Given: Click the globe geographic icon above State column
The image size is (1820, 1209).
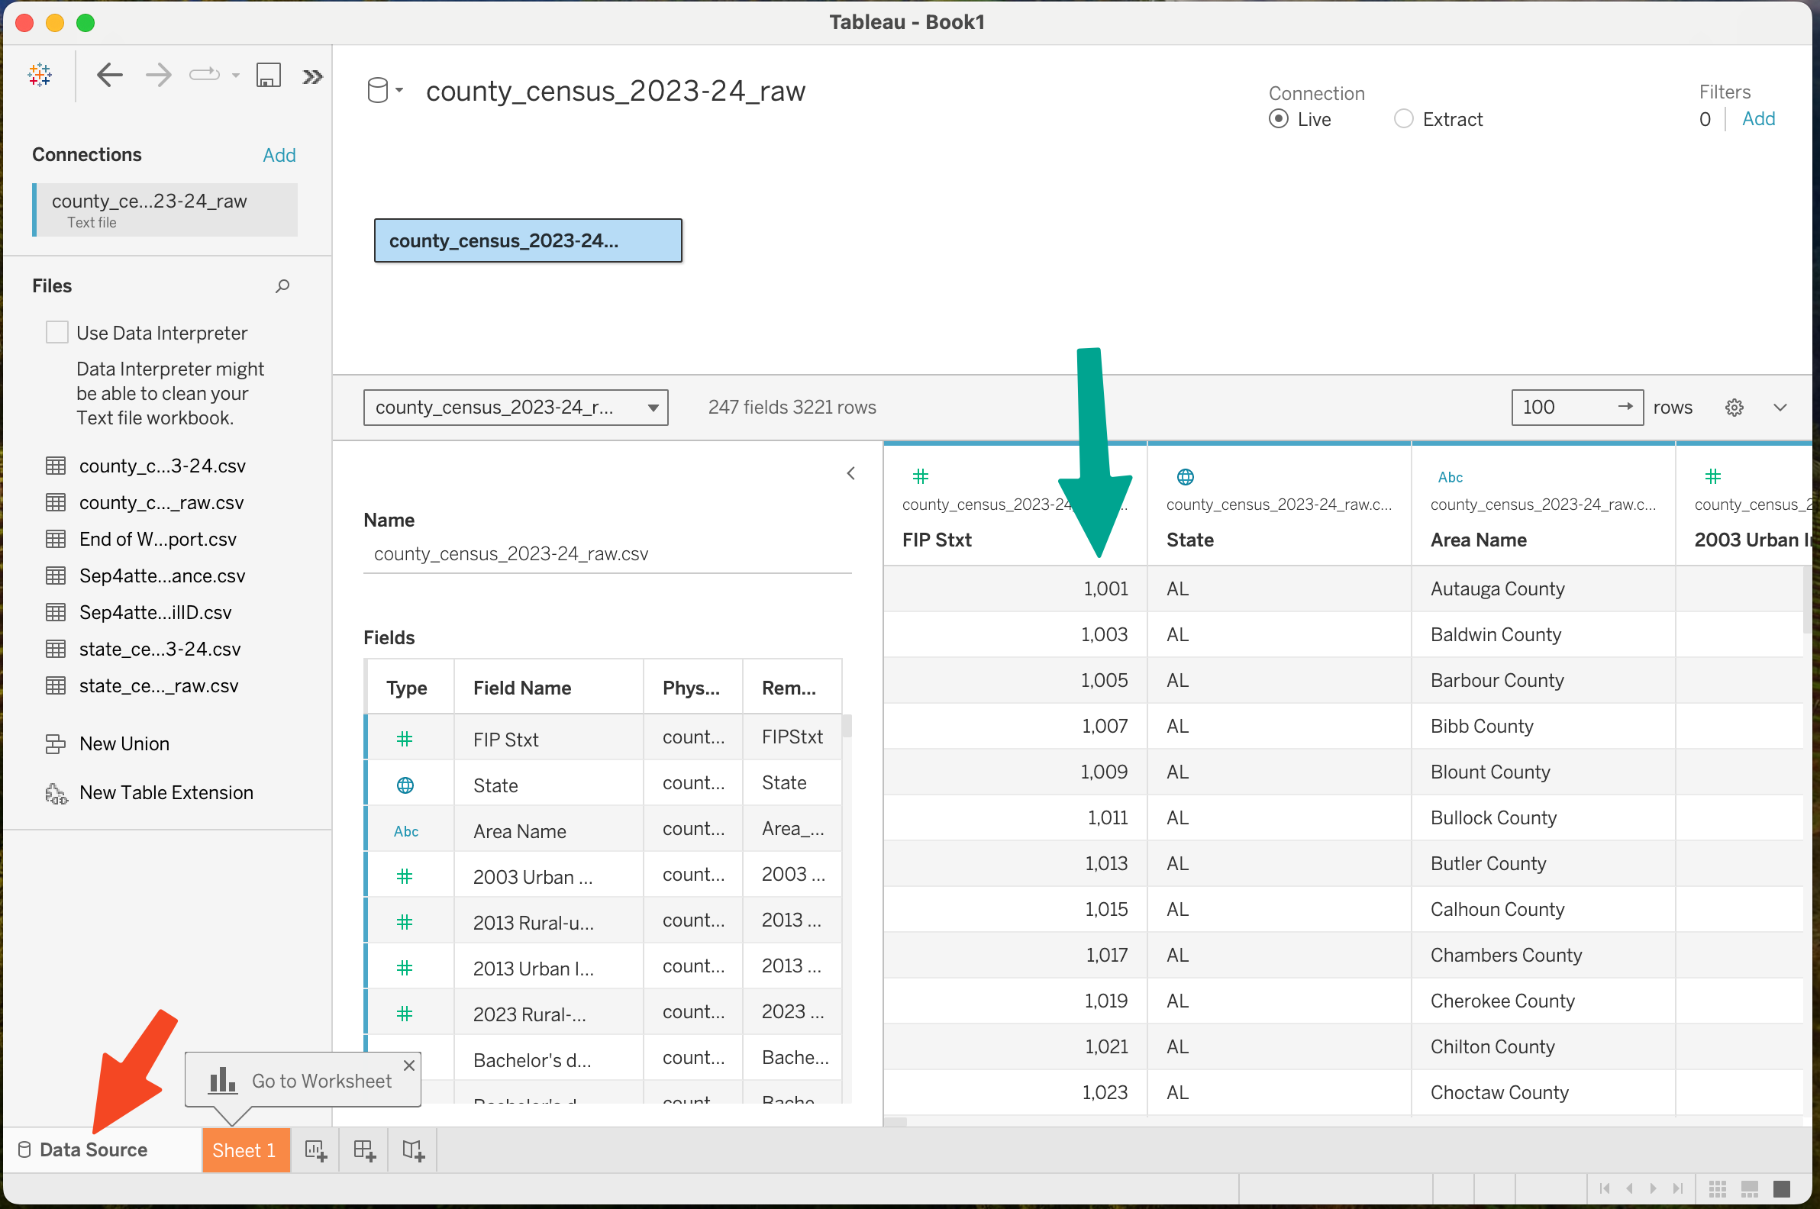Looking at the screenshot, I should pos(1185,477).
